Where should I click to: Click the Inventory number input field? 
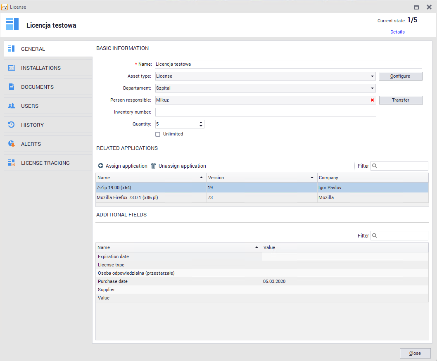point(266,112)
